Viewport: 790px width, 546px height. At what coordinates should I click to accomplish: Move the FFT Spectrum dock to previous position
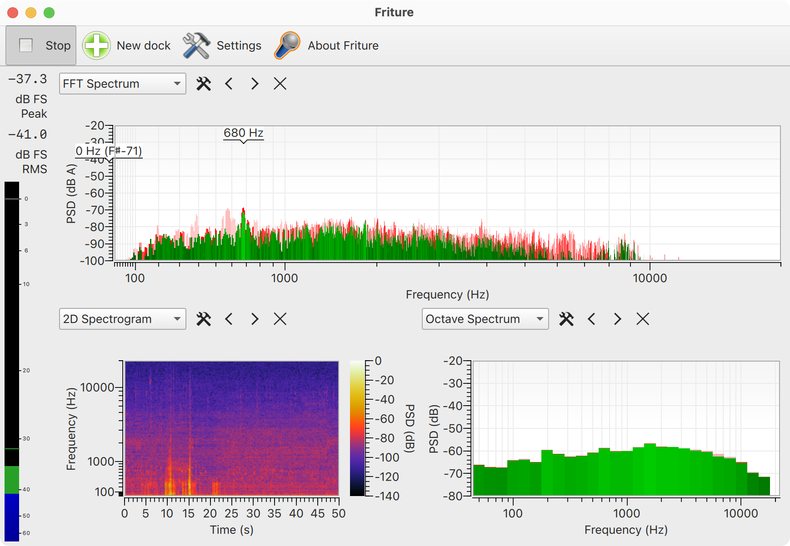pos(229,84)
